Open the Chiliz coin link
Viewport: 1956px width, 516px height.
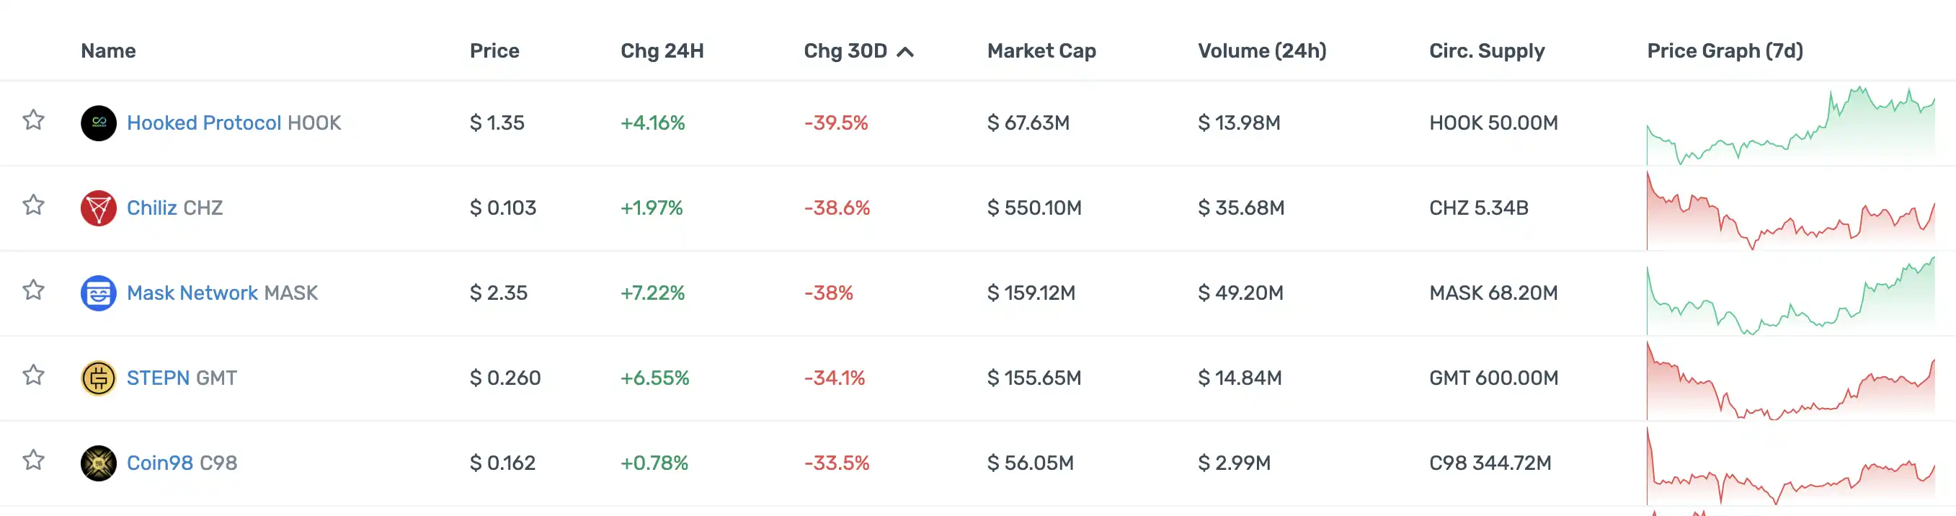[x=152, y=208]
